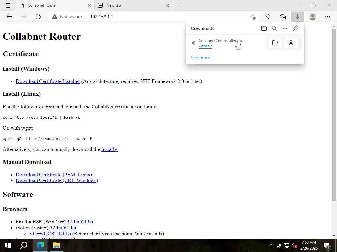Image resolution: width=337 pixels, height=252 pixels.
Task: Refresh the Collabnet Router page
Action: point(38,17)
